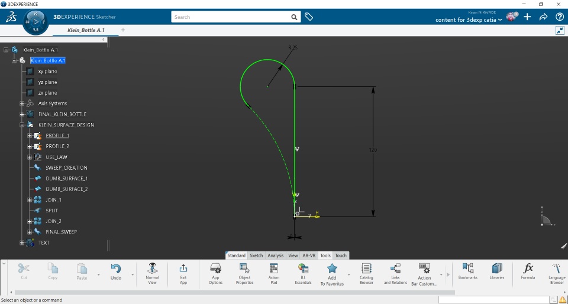The width and height of the screenshot is (568, 304).
Task: Click the Normal View tool
Action: pyautogui.click(x=152, y=273)
